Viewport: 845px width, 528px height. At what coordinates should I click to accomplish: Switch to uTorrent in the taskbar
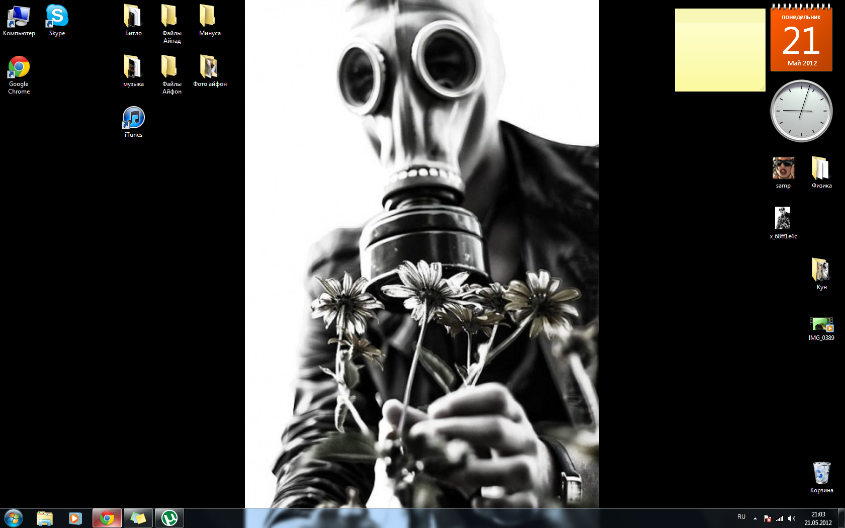pyautogui.click(x=169, y=518)
